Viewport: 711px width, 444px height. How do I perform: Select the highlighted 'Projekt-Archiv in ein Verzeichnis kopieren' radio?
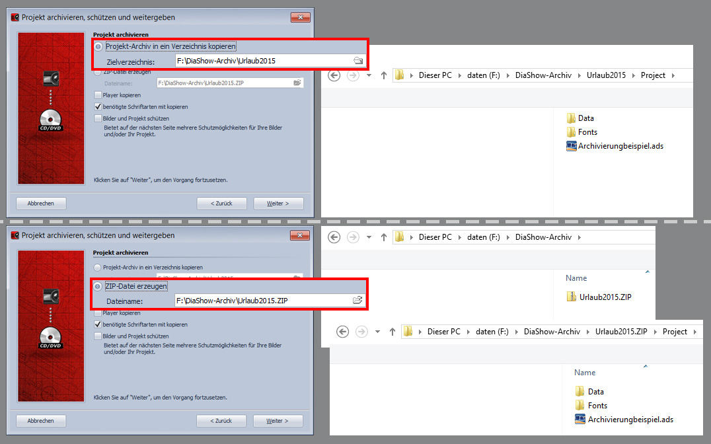(98, 46)
